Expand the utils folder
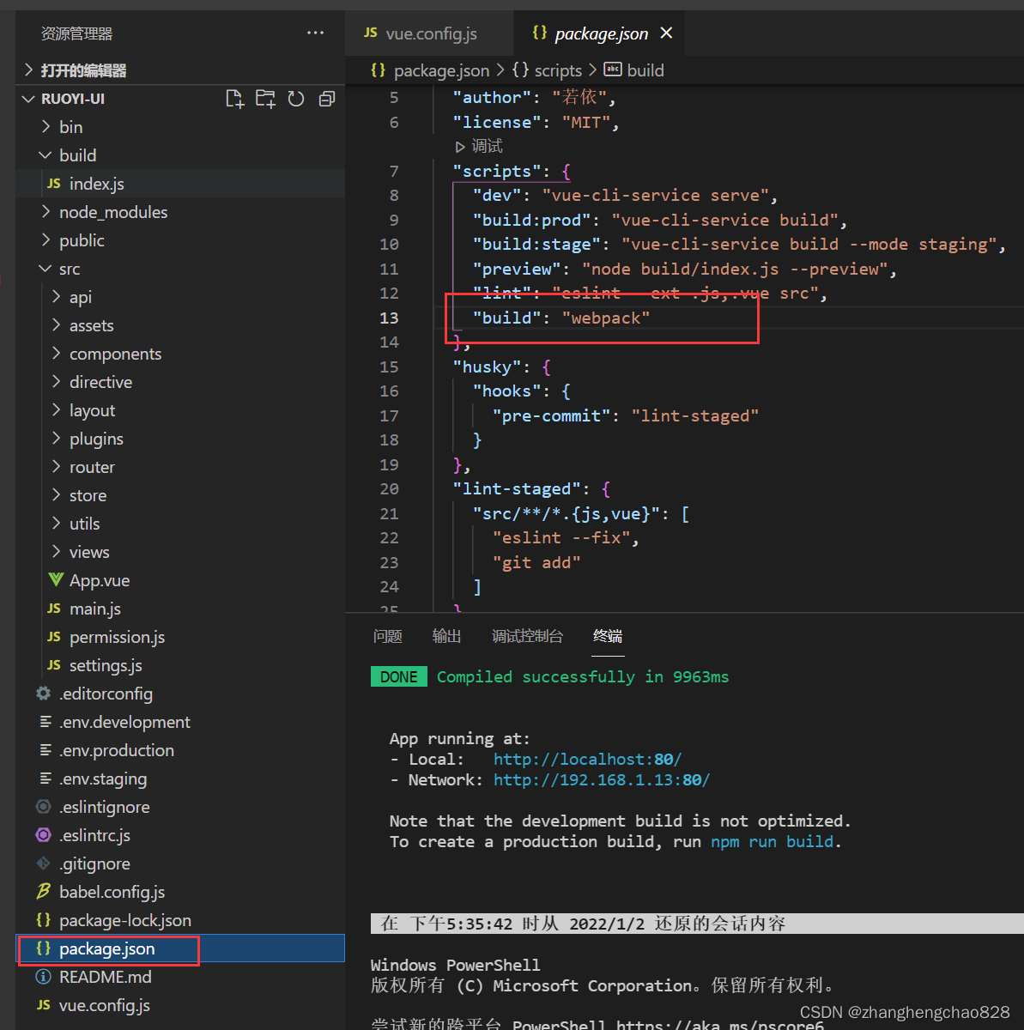 point(180,524)
